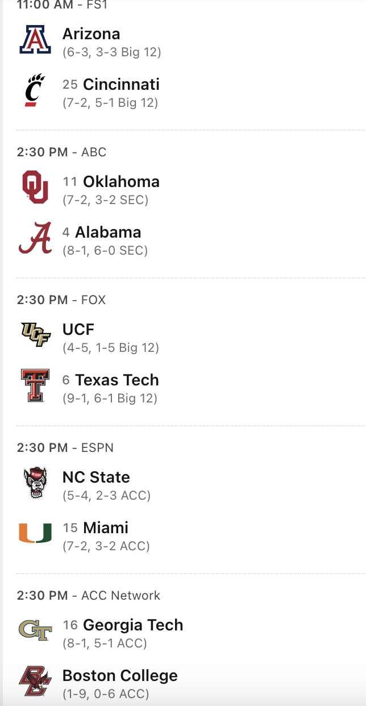
Task: Click the Georgia Tech logo
Action: click(x=35, y=630)
